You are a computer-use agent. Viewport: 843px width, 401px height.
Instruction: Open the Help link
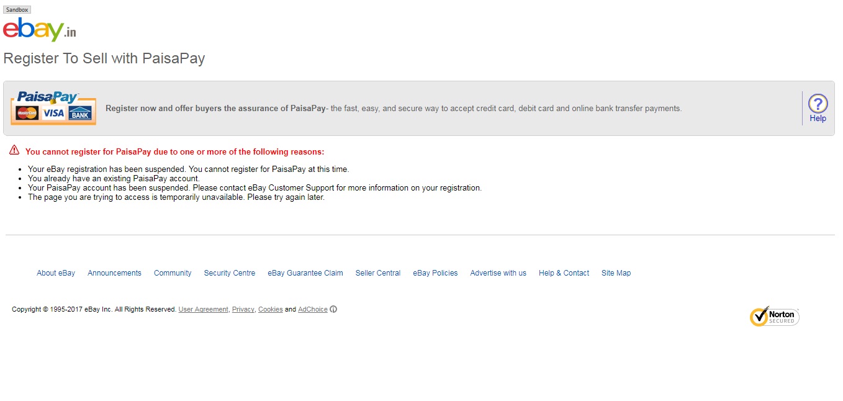[818, 119]
